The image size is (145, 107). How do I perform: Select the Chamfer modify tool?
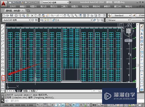click(142, 78)
